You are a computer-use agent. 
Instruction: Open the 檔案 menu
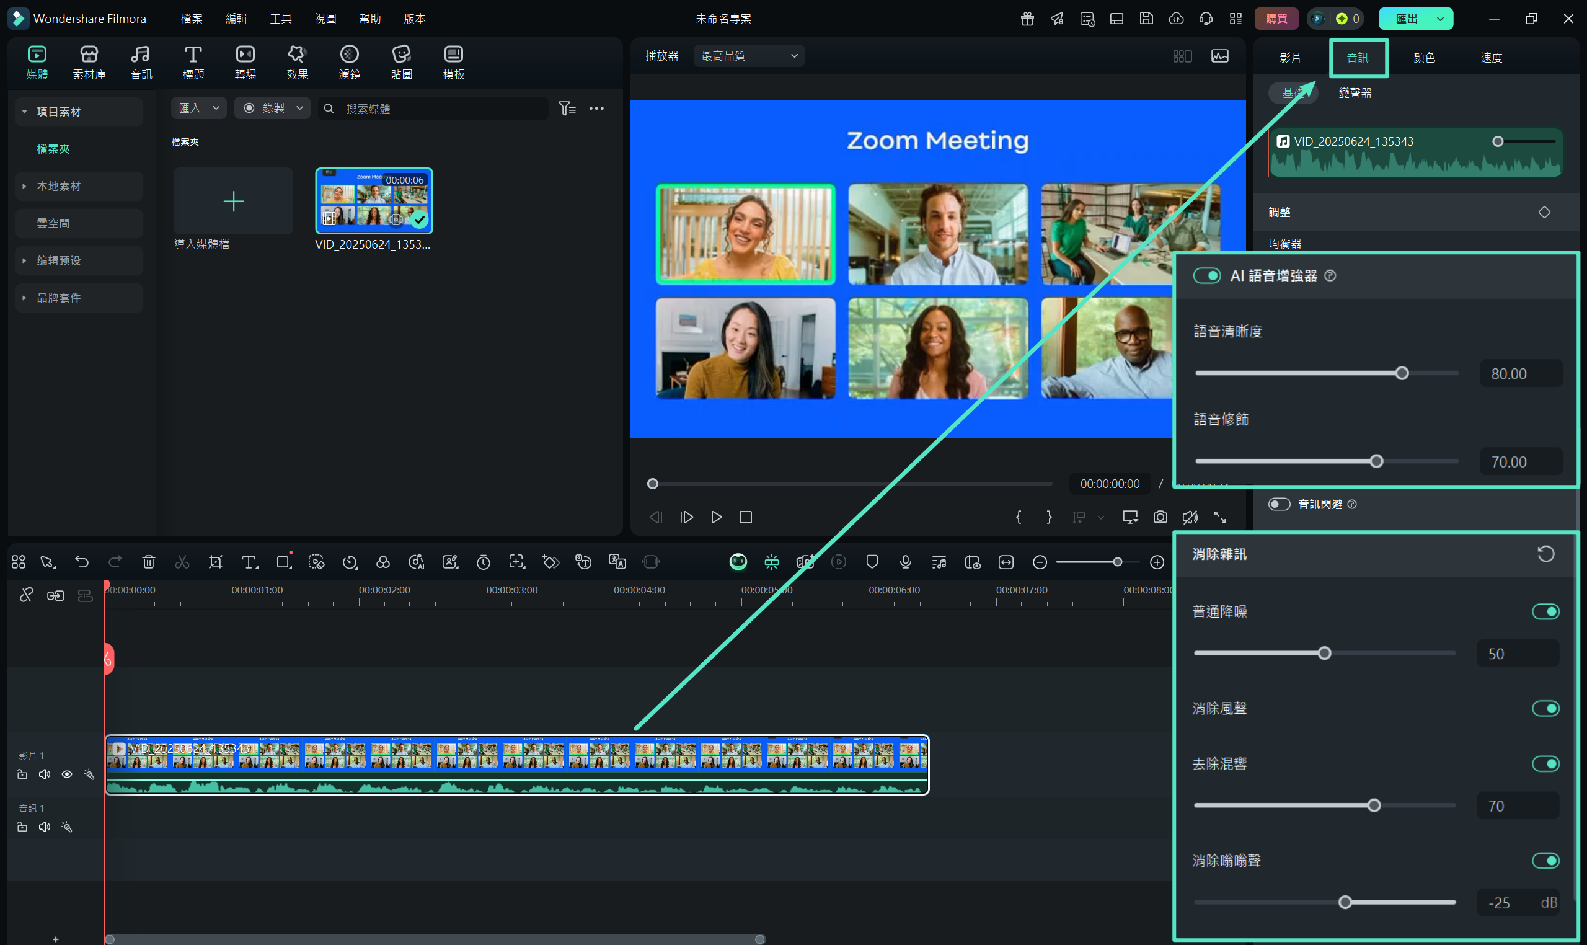[x=192, y=19]
